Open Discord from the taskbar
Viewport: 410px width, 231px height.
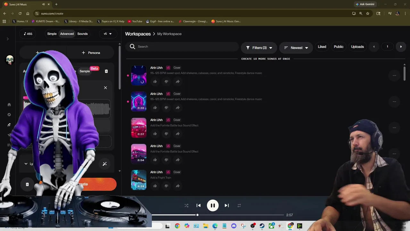pyautogui.click(x=234, y=226)
